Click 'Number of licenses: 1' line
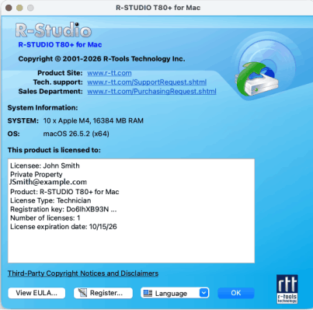The image size is (313, 310). click(45, 218)
